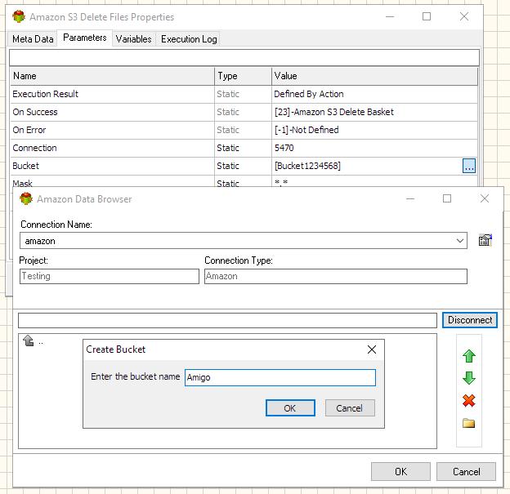Select the Connection parameter row
The image size is (510, 494).
(244, 148)
